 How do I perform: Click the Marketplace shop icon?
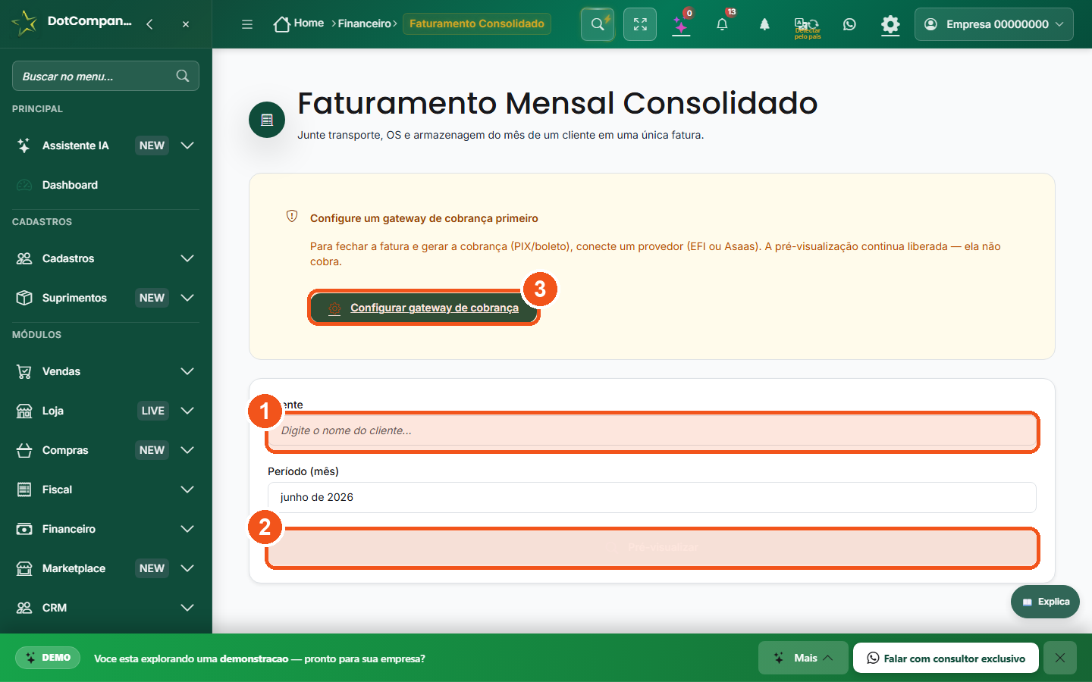(x=24, y=568)
